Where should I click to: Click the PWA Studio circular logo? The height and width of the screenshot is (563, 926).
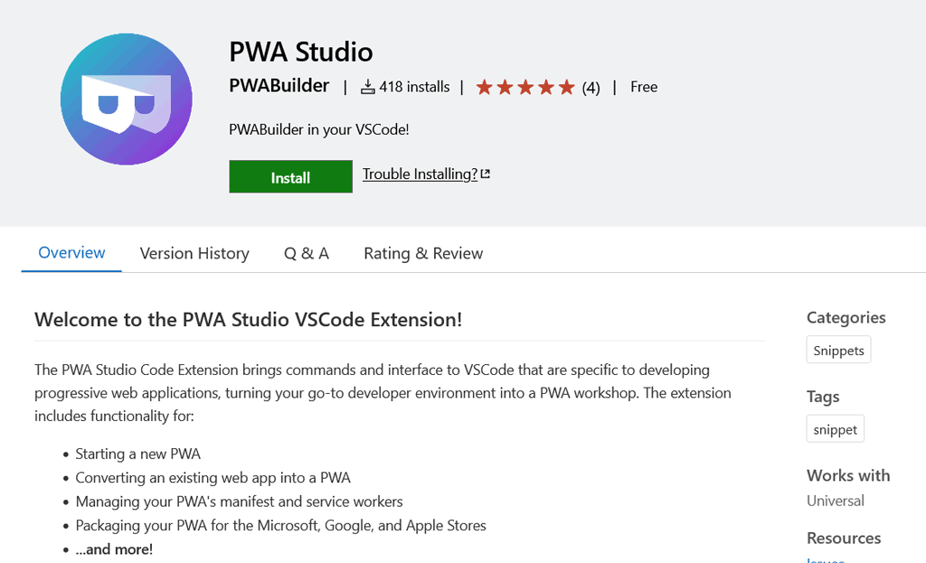pos(126,98)
